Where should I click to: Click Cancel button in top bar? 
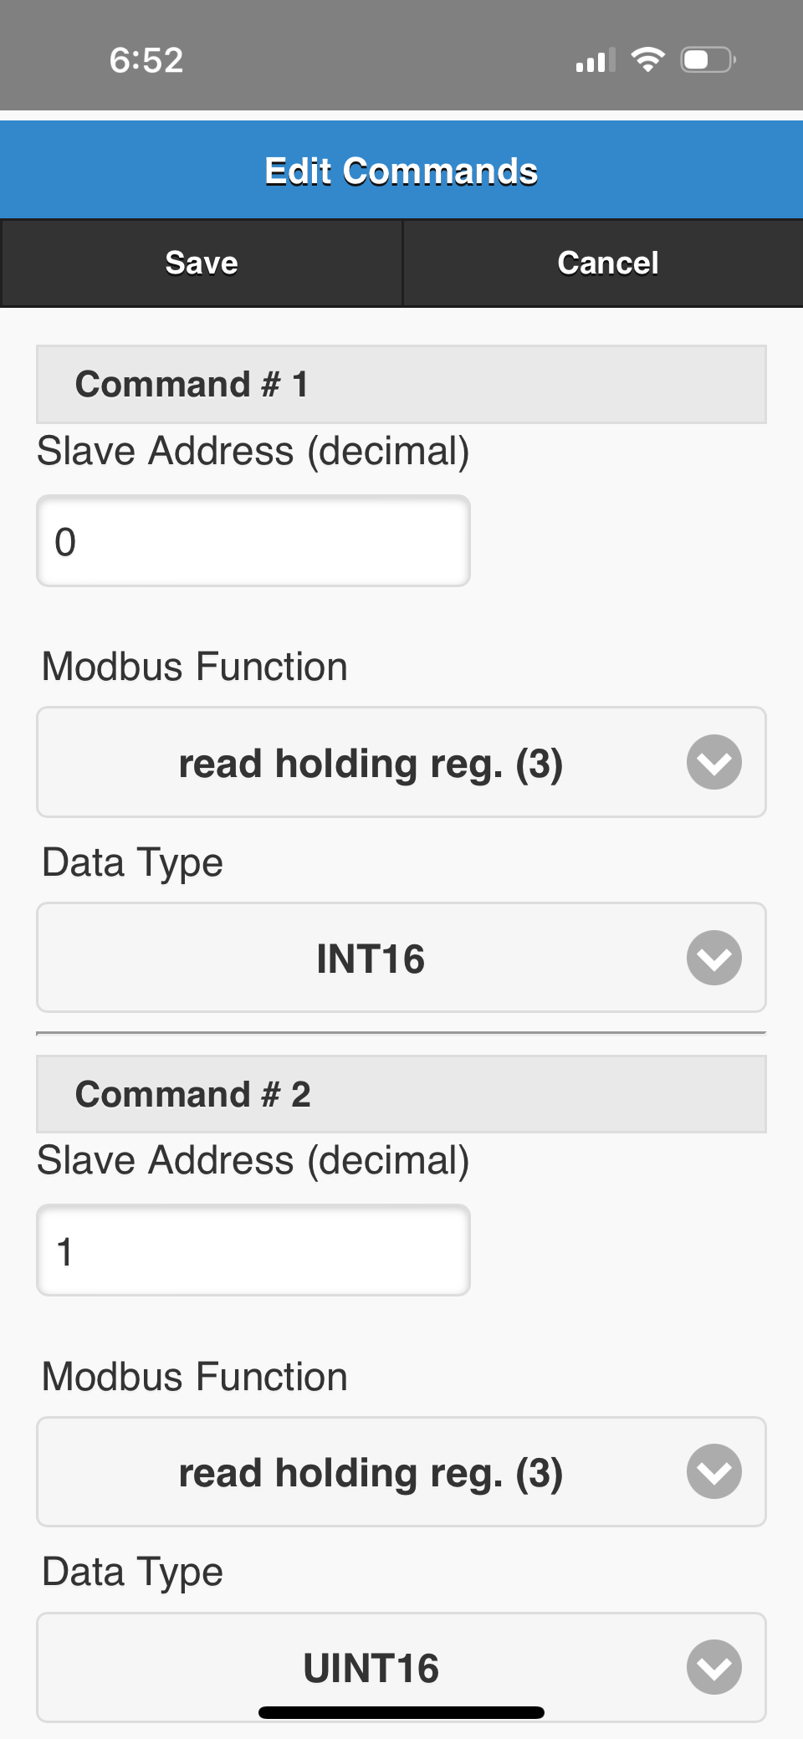click(603, 263)
